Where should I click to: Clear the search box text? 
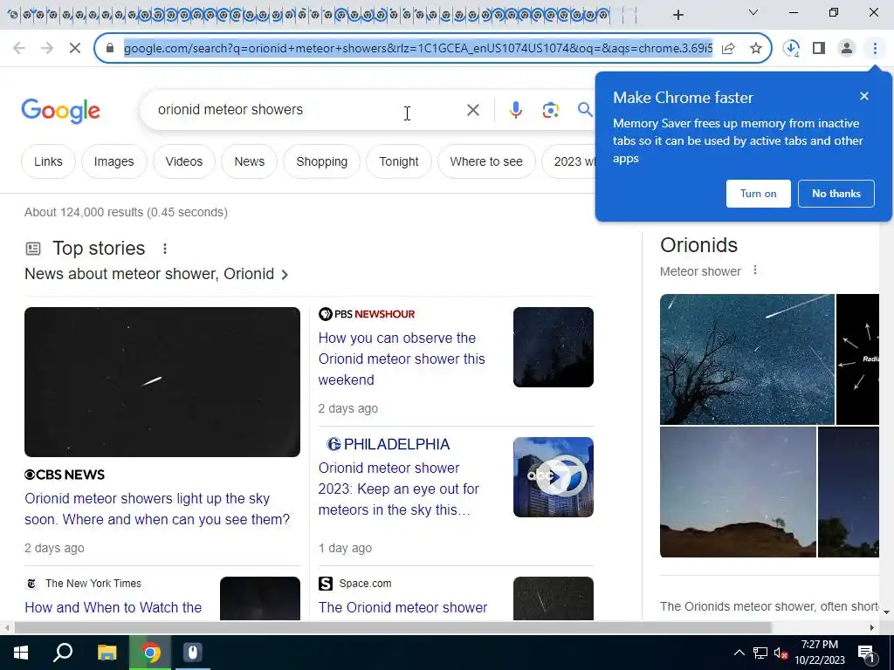point(472,110)
